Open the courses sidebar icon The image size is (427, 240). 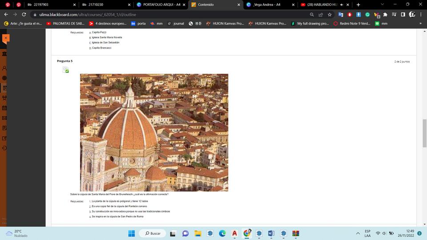(x=4, y=88)
